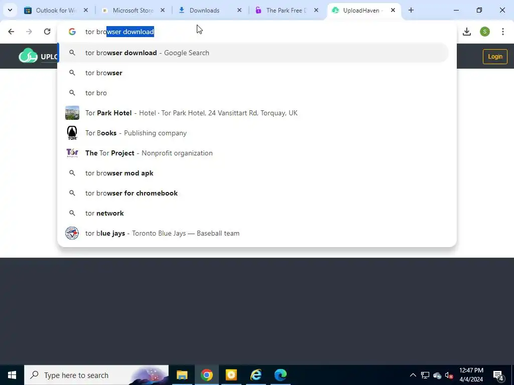Viewport: 514px width, 385px height.
Task: Go back to the previous page
Action: click(x=11, y=32)
